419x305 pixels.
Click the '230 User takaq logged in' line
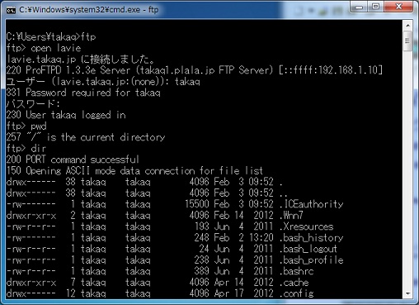coord(66,115)
